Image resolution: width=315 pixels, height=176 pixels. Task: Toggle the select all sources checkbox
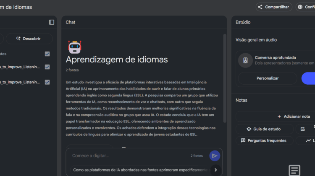point(47,54)
